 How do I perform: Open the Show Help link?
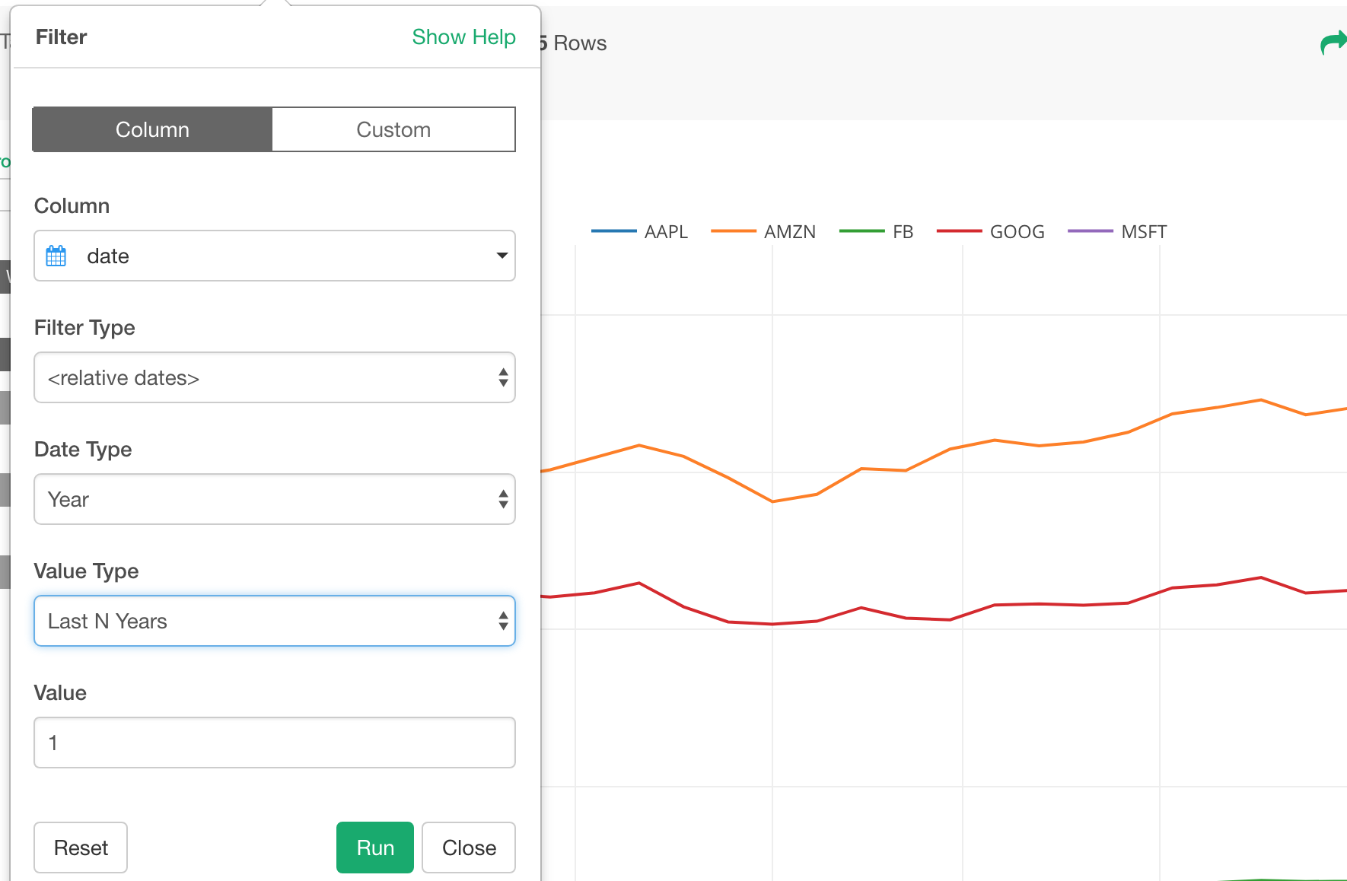click(x=463, y=37)
